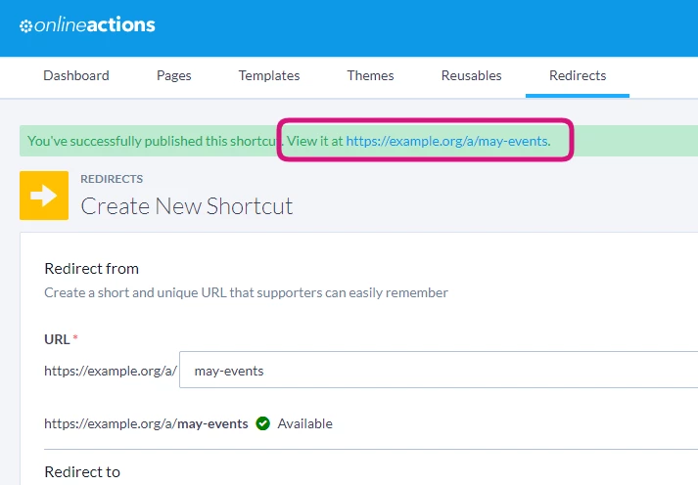This screenshot has width=698, height=485.
Task: Select the Redirects tab
Action: click(x=578, y=75)
